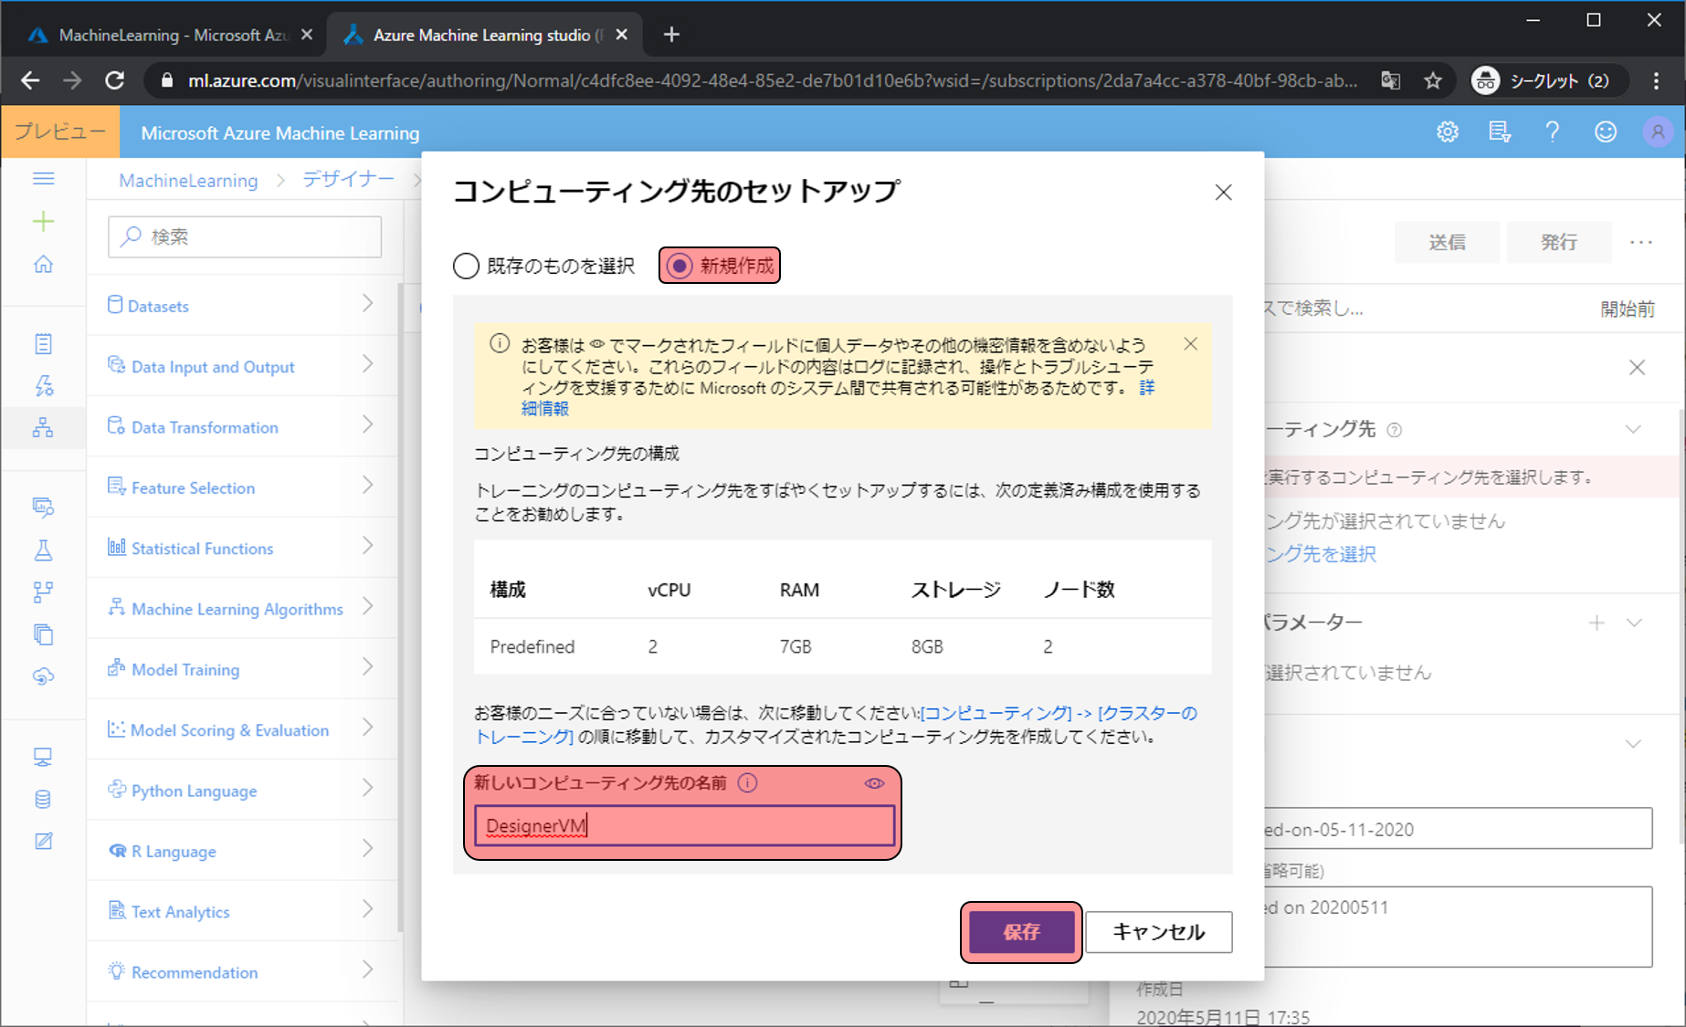Click the 保存 save button
This screenshot has width=1686, height=1027.
[1021, 932]
